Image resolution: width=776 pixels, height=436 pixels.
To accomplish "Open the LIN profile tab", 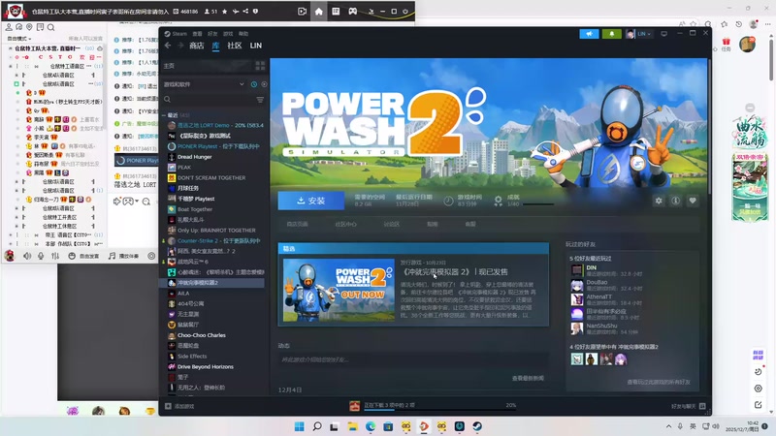I will [256, 46].
